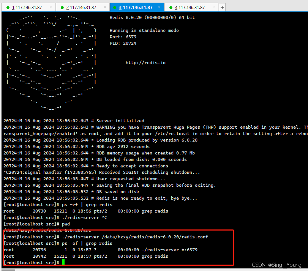308x271 pixels.
Task: Close session tab 3
Action: point(159,7)
